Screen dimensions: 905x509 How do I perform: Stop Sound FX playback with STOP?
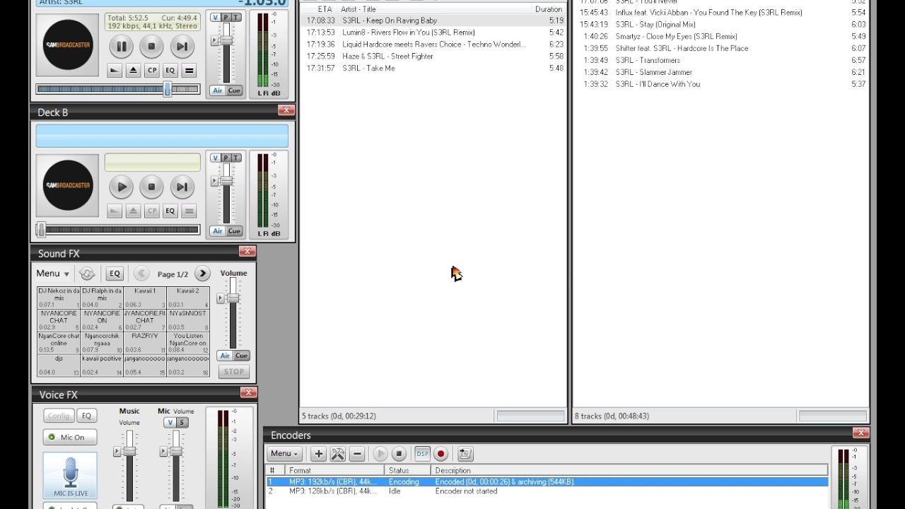tap(233, 371)
